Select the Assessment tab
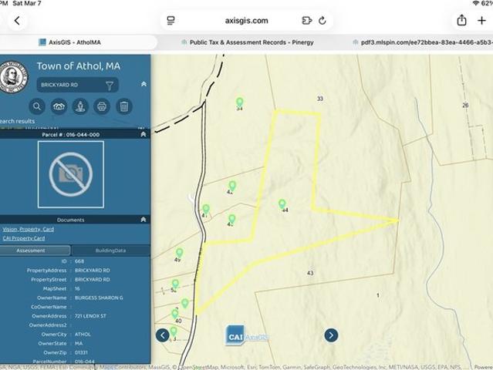 point(31,251)
